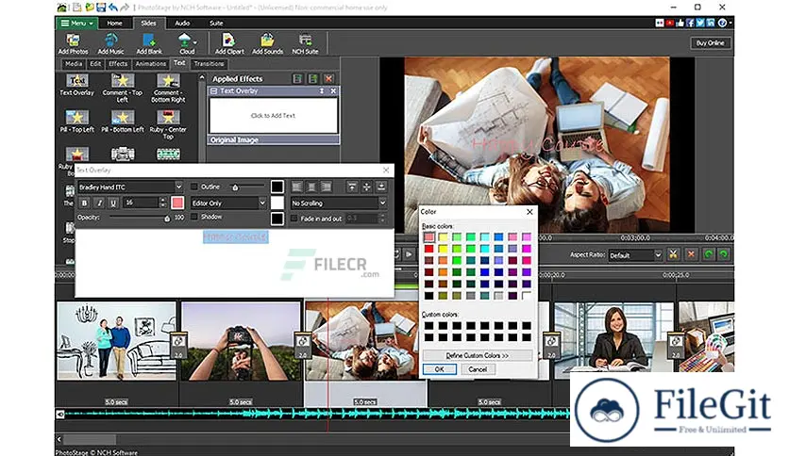The width and height of the screenshot is (789, 456).
Task: Open the NCH Suite icon
Action: point(305,43)
